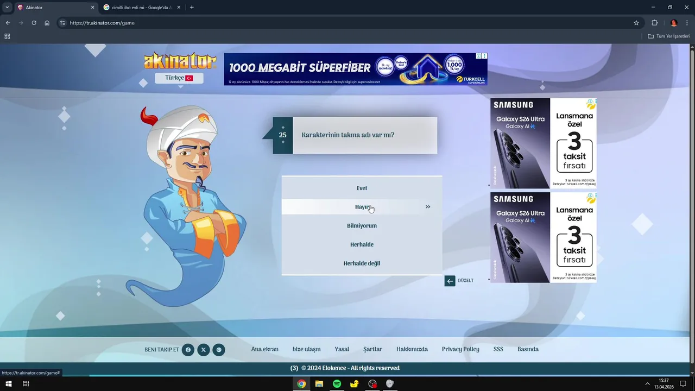
Task: Open the bize ulaşın link
Action: pos(306,349)
